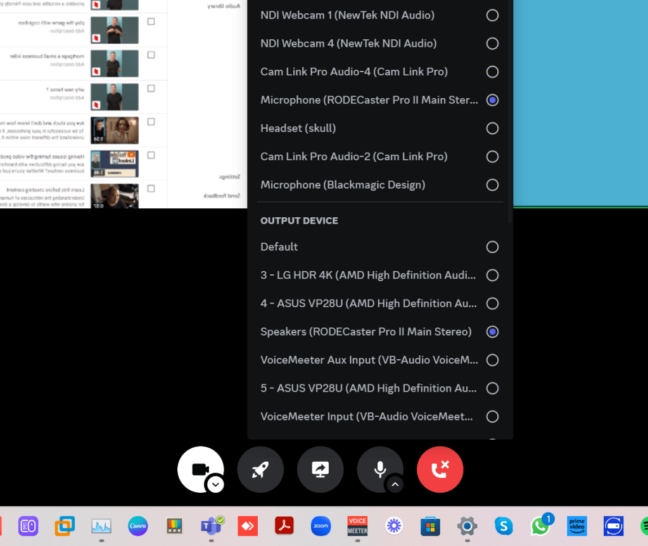
Task: Open AnyDesk from the taskbar
Action: [248, 526]
